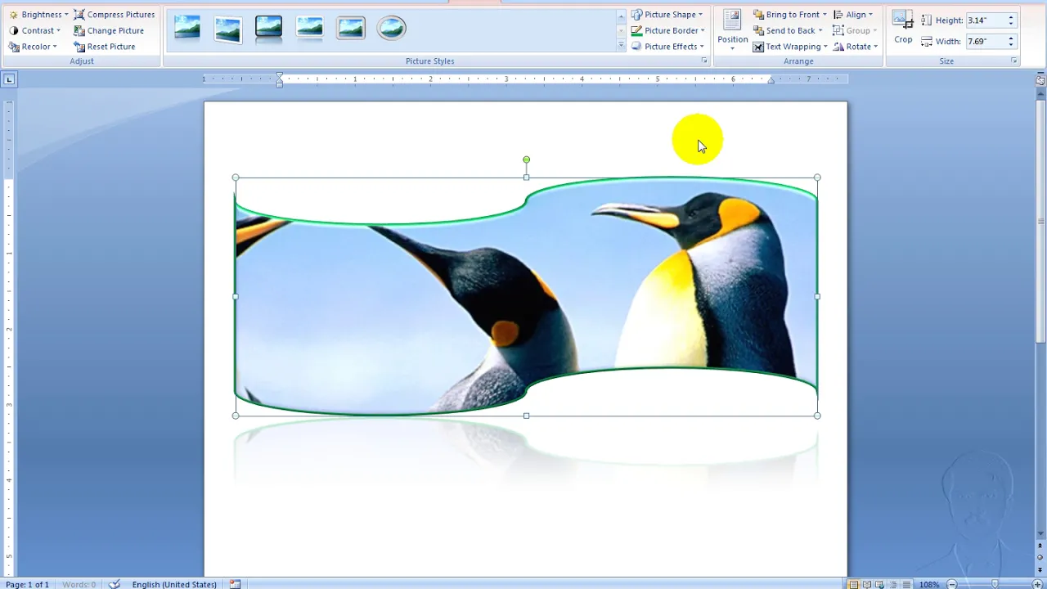This screenshot has height=589, width=1047.
Task: Click Bring to Front
Action: tap(789, 15)
